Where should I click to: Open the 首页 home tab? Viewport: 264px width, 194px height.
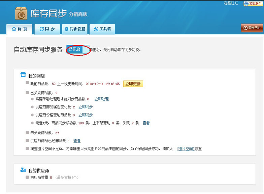pos(19,29)
